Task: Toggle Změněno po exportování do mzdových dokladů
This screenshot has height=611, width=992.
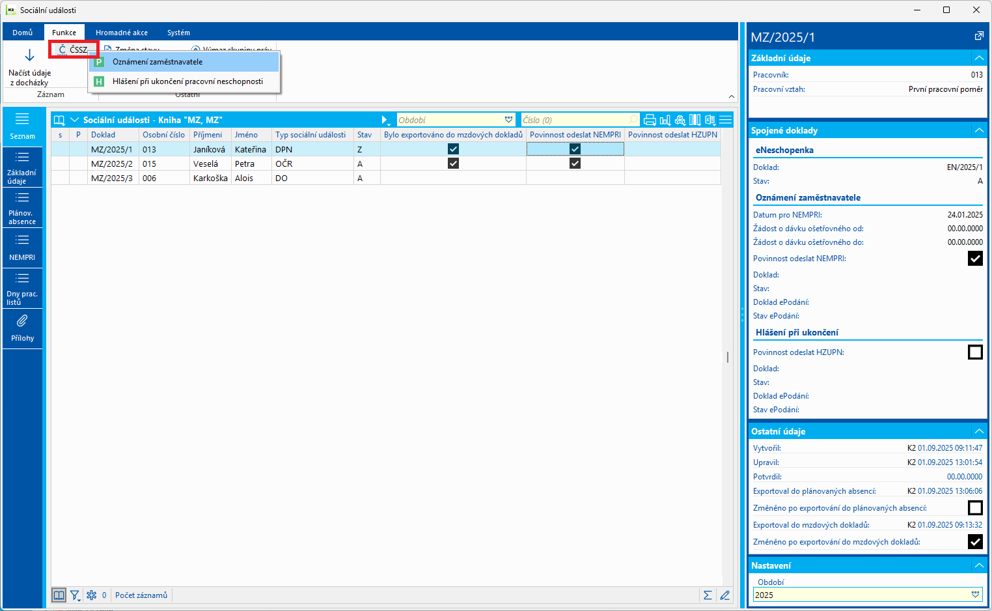Action: click(x=975, y=542)
